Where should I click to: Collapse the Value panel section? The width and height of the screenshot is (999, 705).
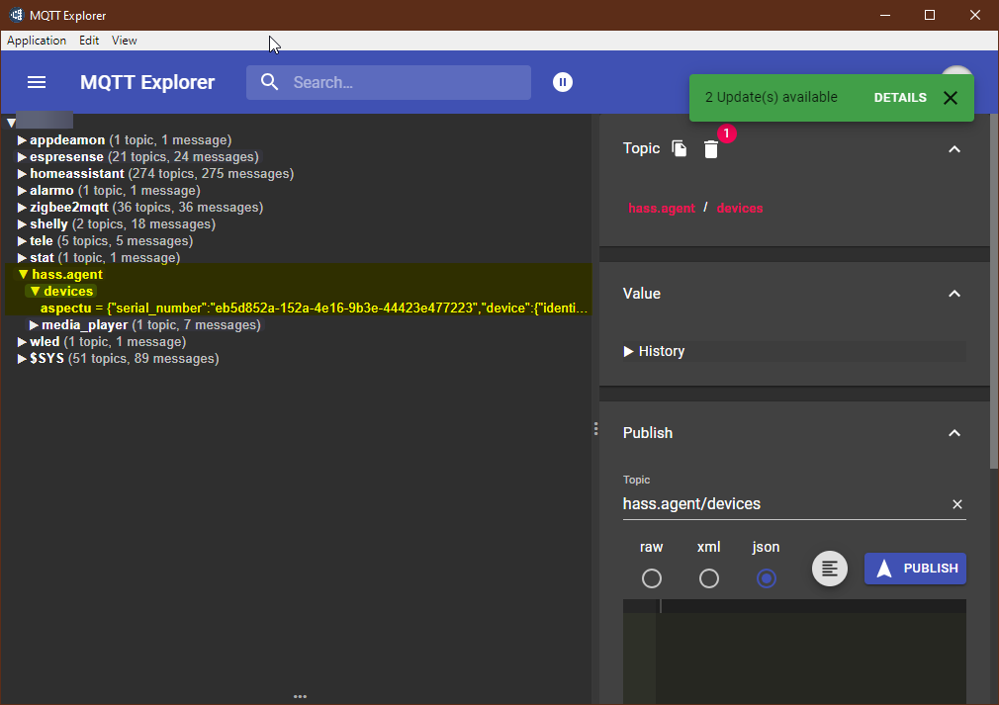(x=954, y=294)
